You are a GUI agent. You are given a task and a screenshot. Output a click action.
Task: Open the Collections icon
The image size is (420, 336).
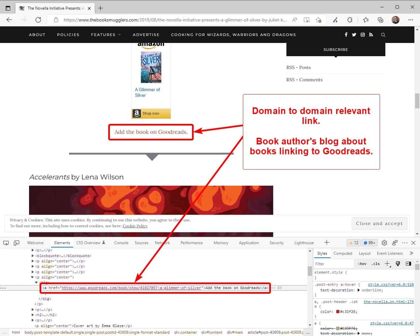coord(380,20)
